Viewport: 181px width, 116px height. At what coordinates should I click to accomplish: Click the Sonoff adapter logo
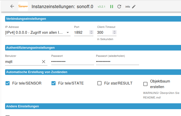pyautogui.click(x=23, y=6)
